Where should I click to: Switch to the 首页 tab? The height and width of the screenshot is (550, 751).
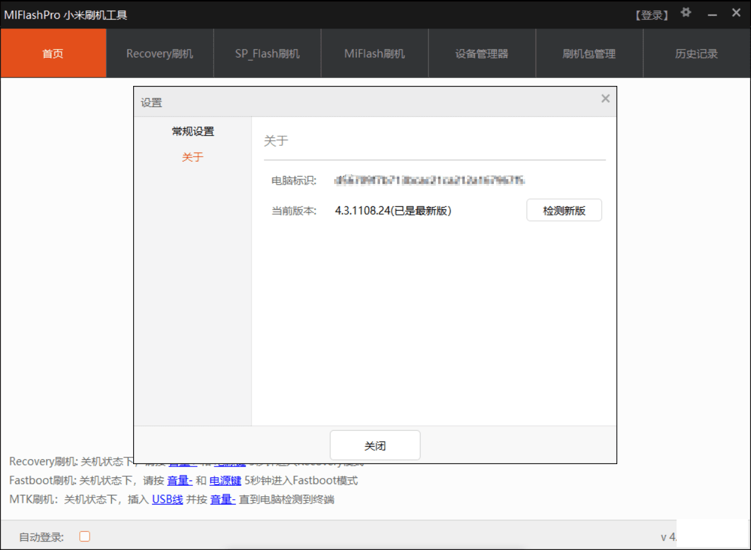53,53
